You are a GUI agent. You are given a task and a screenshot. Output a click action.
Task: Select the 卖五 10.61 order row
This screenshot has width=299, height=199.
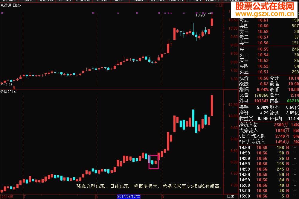[269, 20]
